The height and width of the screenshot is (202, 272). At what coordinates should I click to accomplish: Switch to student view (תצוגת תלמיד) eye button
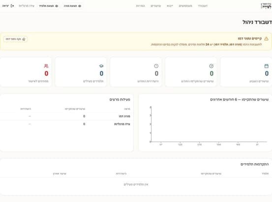coord(49,6)
